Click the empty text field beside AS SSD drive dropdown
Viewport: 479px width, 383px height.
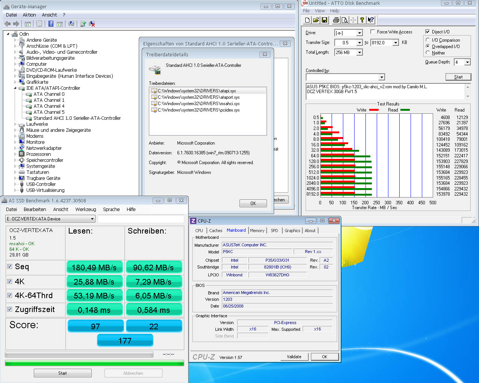[141, 219]
